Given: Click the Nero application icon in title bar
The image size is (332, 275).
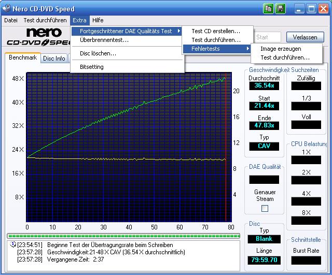Looking at the screenshot, I should click(x=6, y=8).
